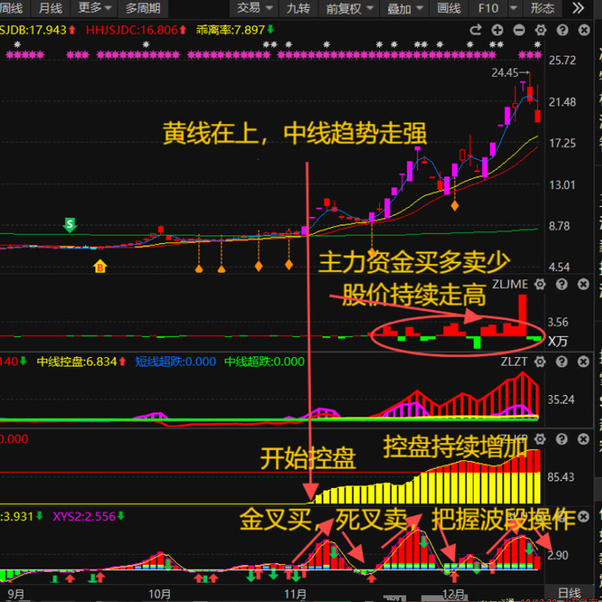The height and width of the screenshot is (602, 602).
Task: Close the bottom XYS indicator panel
Action: click(583, 516)
